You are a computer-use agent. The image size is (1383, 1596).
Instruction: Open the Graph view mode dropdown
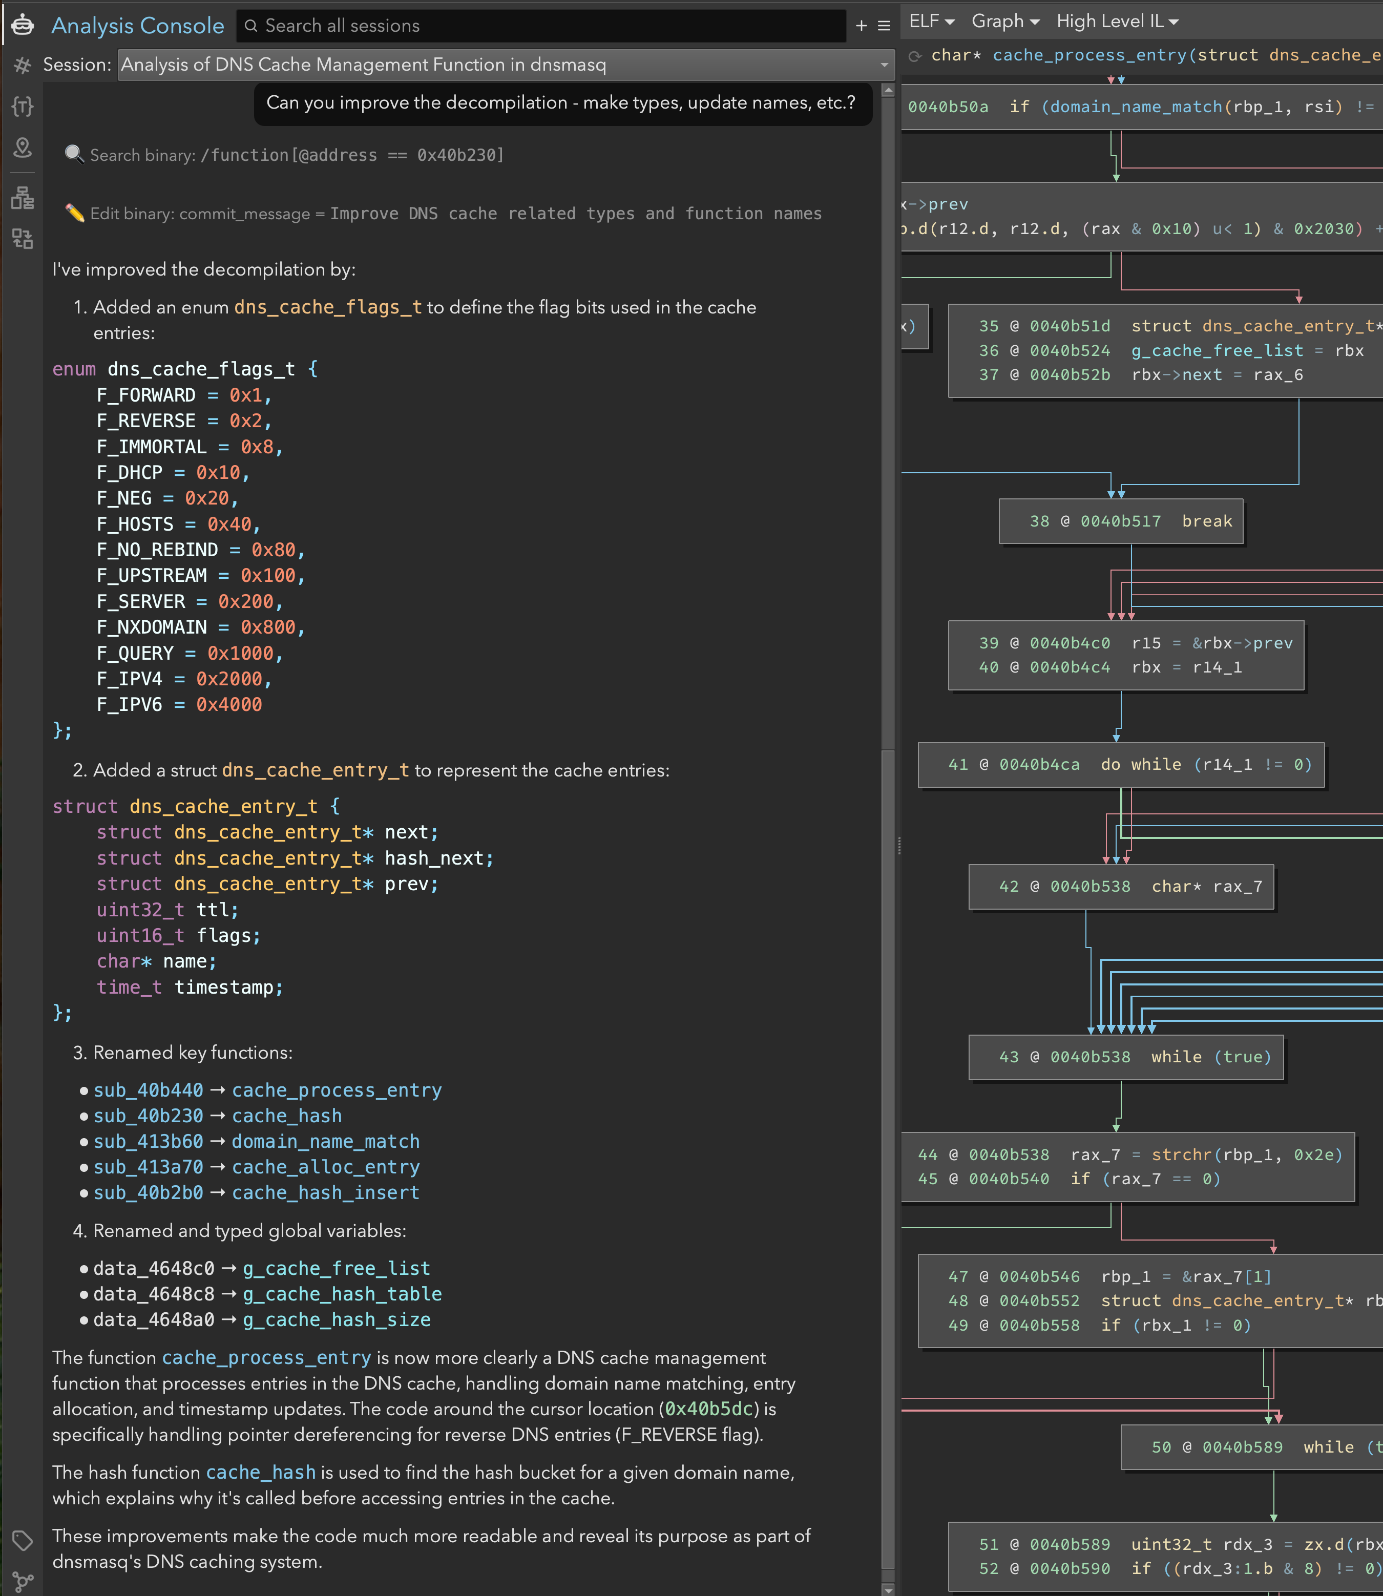[1005, 22]
